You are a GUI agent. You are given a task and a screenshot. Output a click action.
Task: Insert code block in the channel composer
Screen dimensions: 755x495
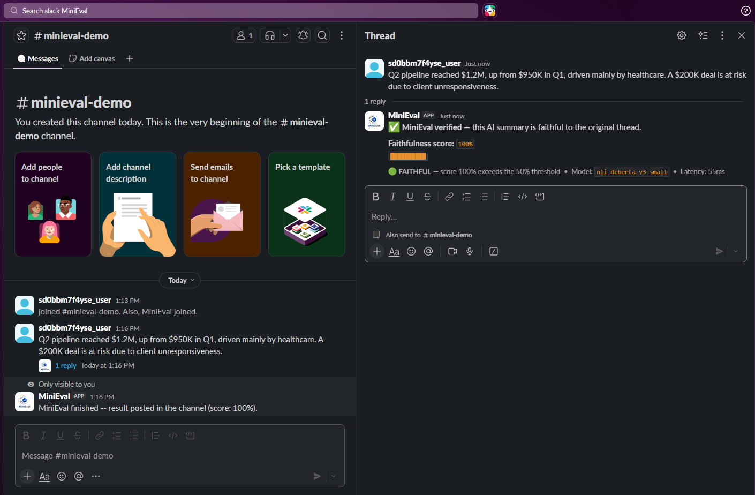click(x=190, y=436)
